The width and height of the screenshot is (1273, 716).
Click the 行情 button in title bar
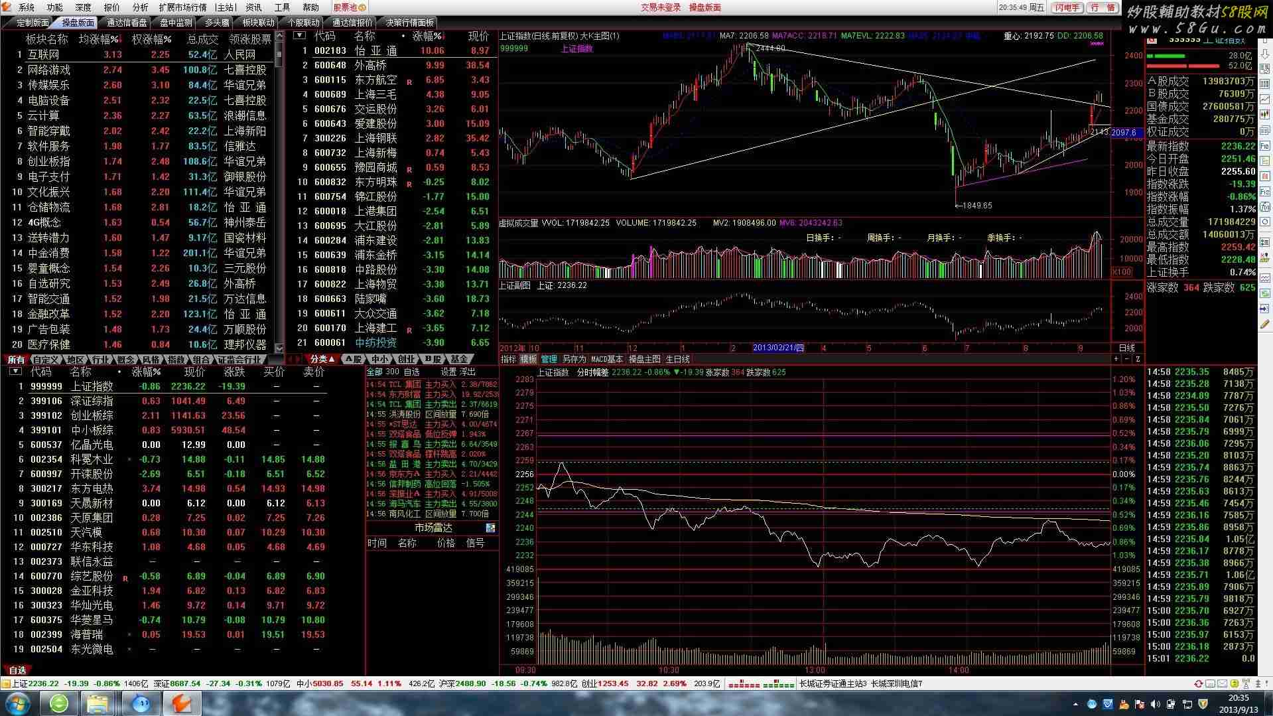coord(1103,7)
